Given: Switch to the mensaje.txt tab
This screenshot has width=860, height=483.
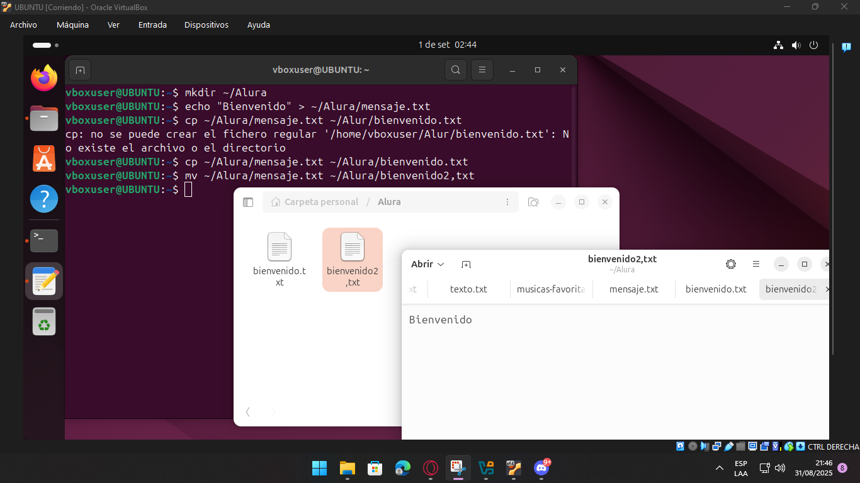Looking at the screenshot, I should pyautogui.click(x=634, y=289).
